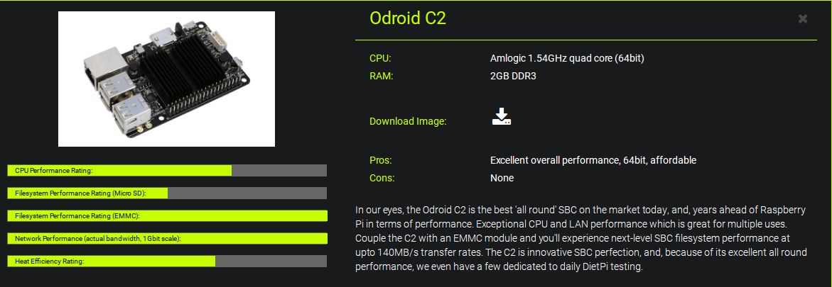Click 'Excellent overall performance, 64bit, affordable' text

coord(593,160)
